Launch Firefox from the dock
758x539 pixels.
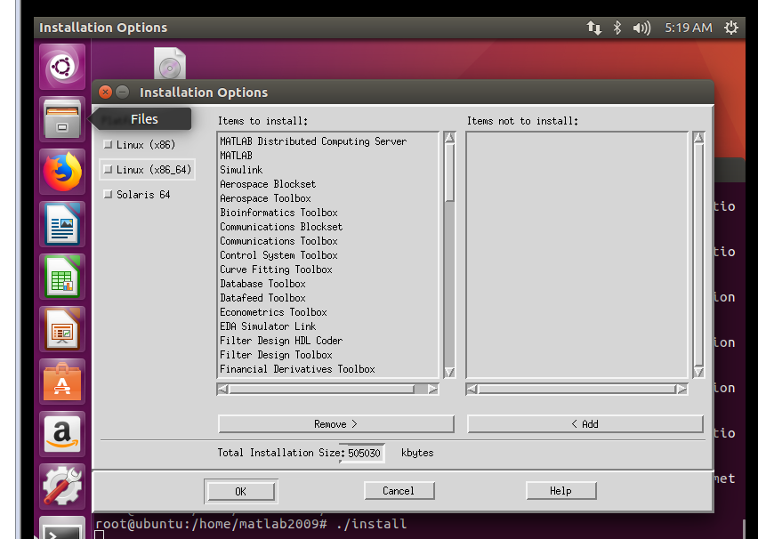pos(62,172)
